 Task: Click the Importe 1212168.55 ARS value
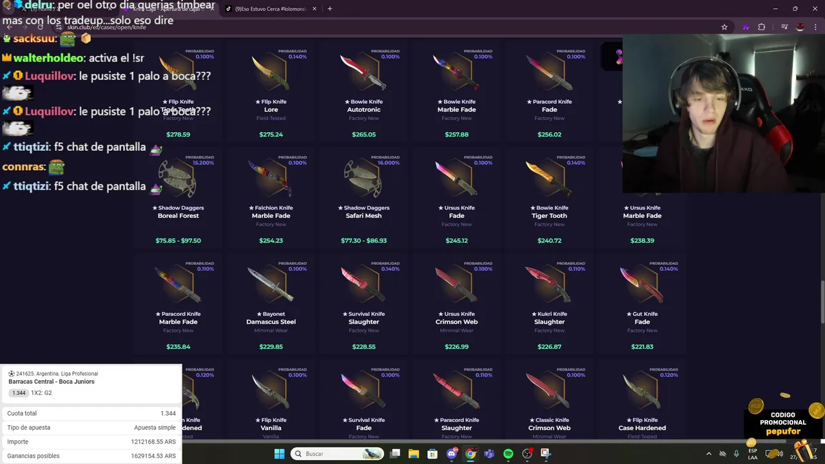click(x=153, y=441)
